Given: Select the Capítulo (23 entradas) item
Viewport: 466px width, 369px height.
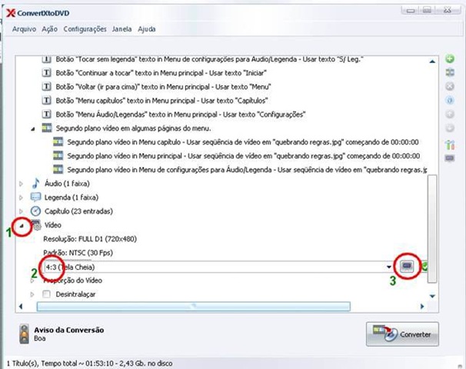Looking at the screenshot, I should (78, 211).
